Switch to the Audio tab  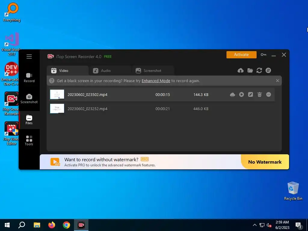pos(110,70)
